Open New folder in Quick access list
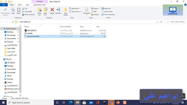The image size is (187, 105). (x=11, y=48)
